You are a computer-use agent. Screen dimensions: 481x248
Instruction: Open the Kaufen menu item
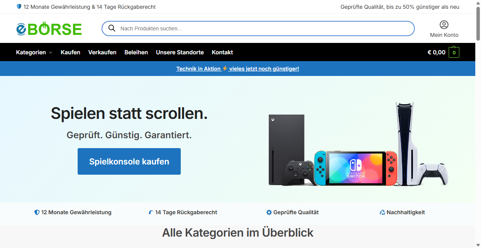(x=70, y=52)
